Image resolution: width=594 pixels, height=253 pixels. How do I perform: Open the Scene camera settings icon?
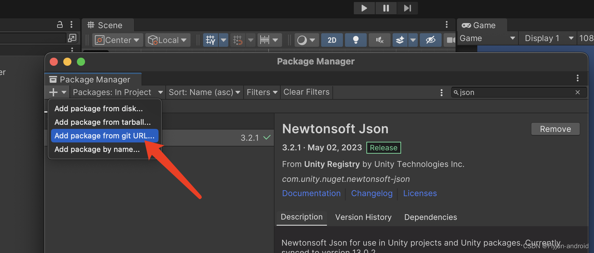pyautogui.click(x=450, y=40)
